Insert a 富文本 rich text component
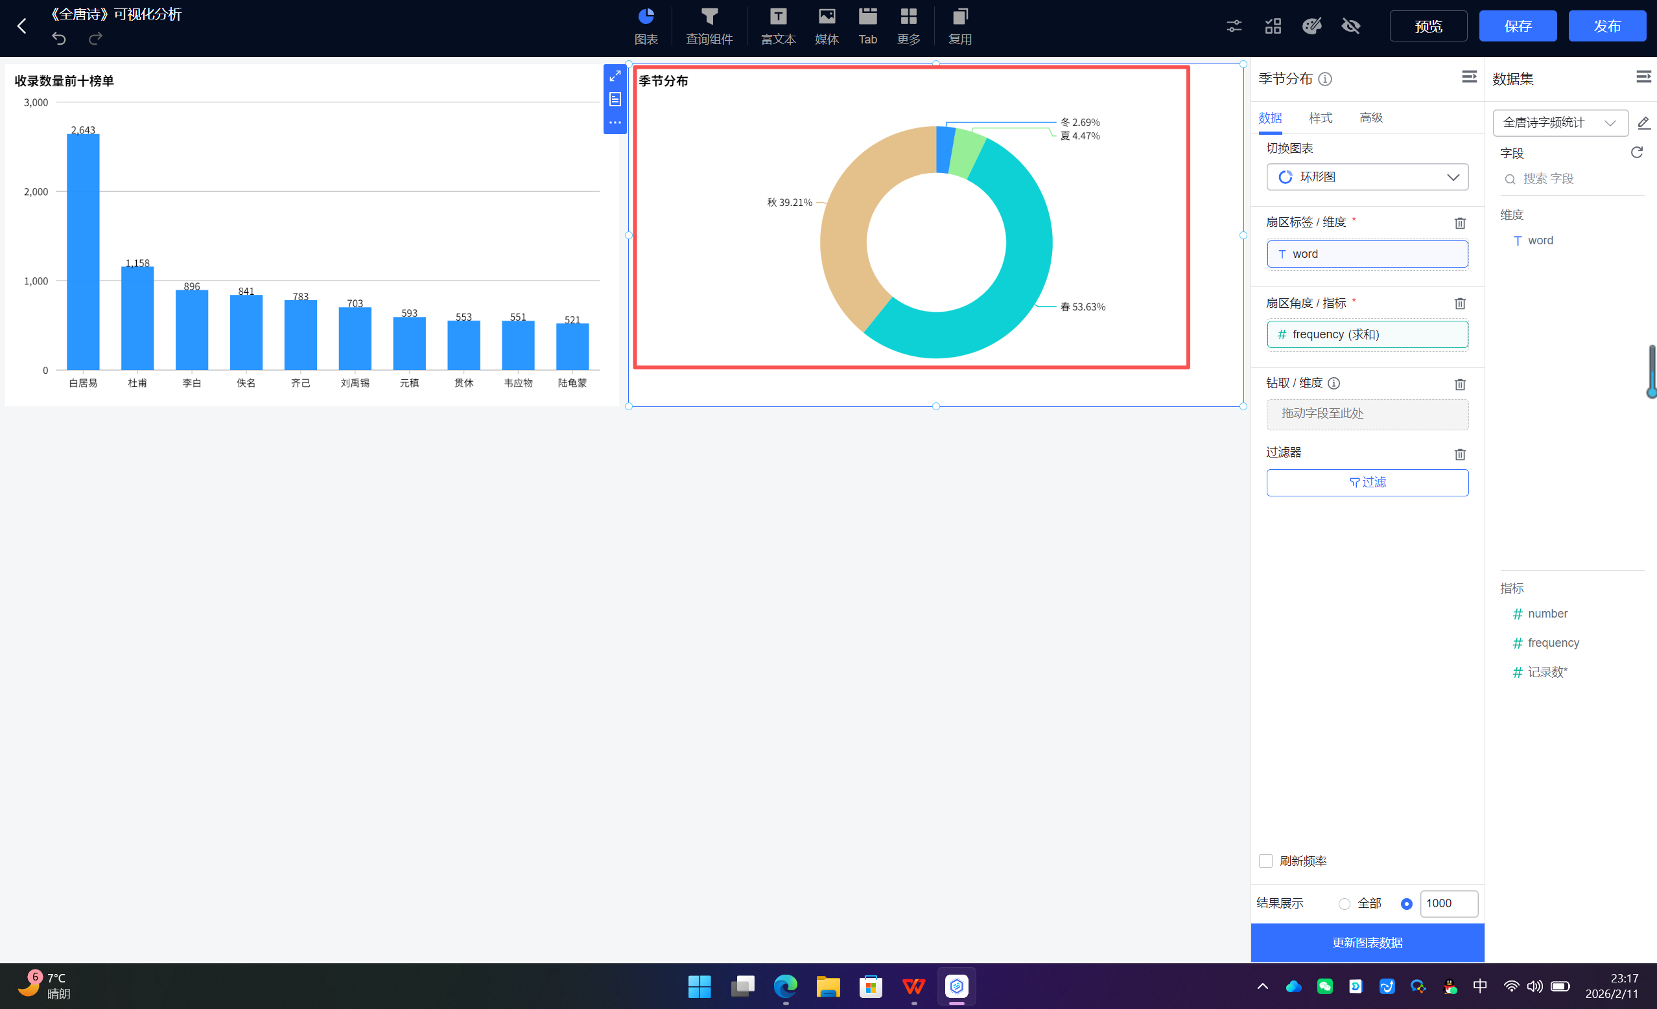1657x1009 pixels. (x=778, y=25)
